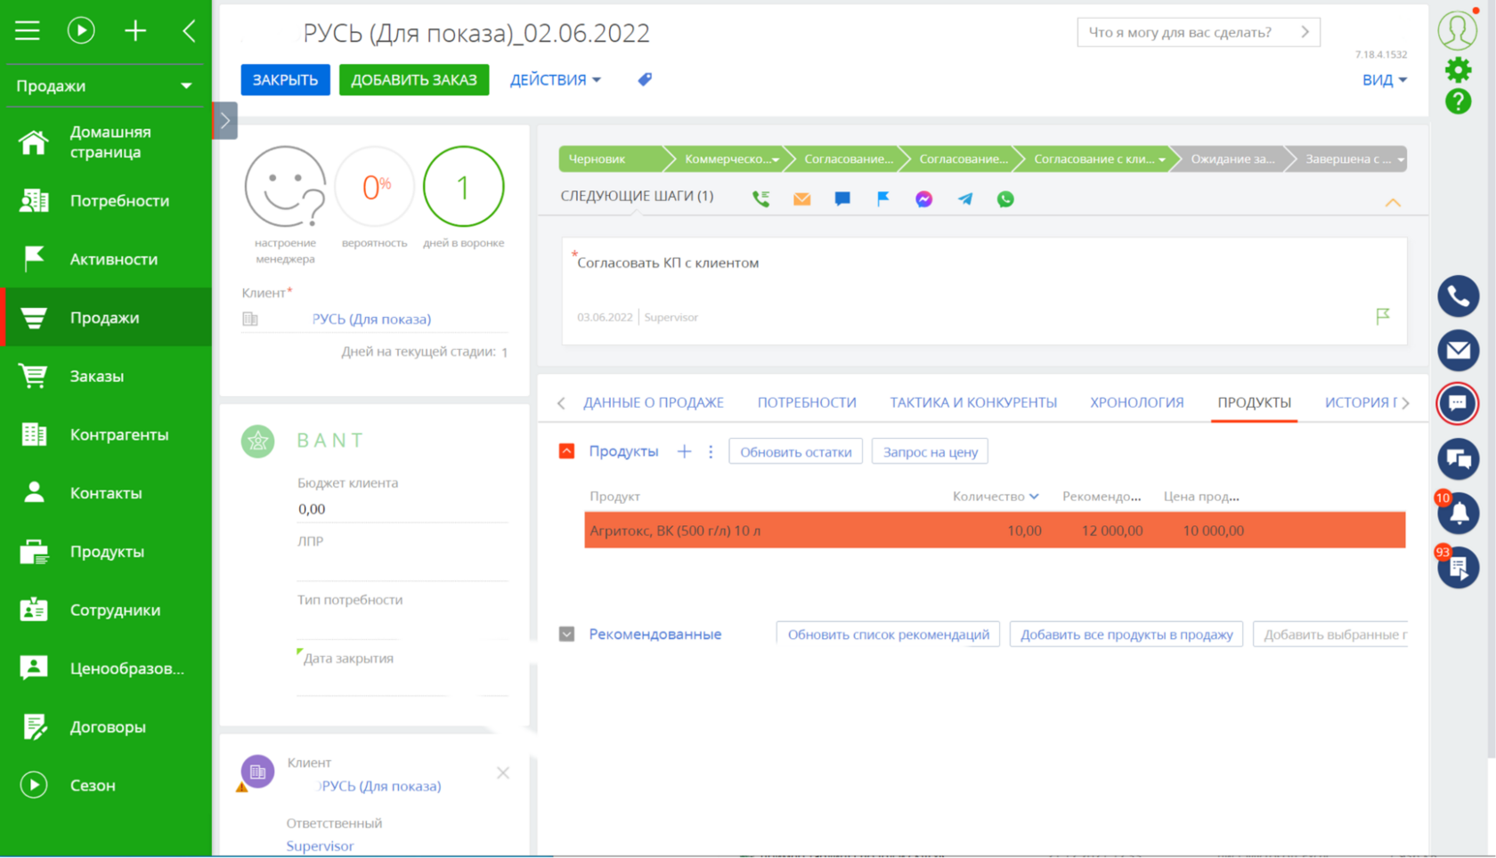This screenshot has height=858, width=1496.
Task: Click the ДОБАВИТЬ ЗАКАЗ button
Action: click(x=414, y=79)
